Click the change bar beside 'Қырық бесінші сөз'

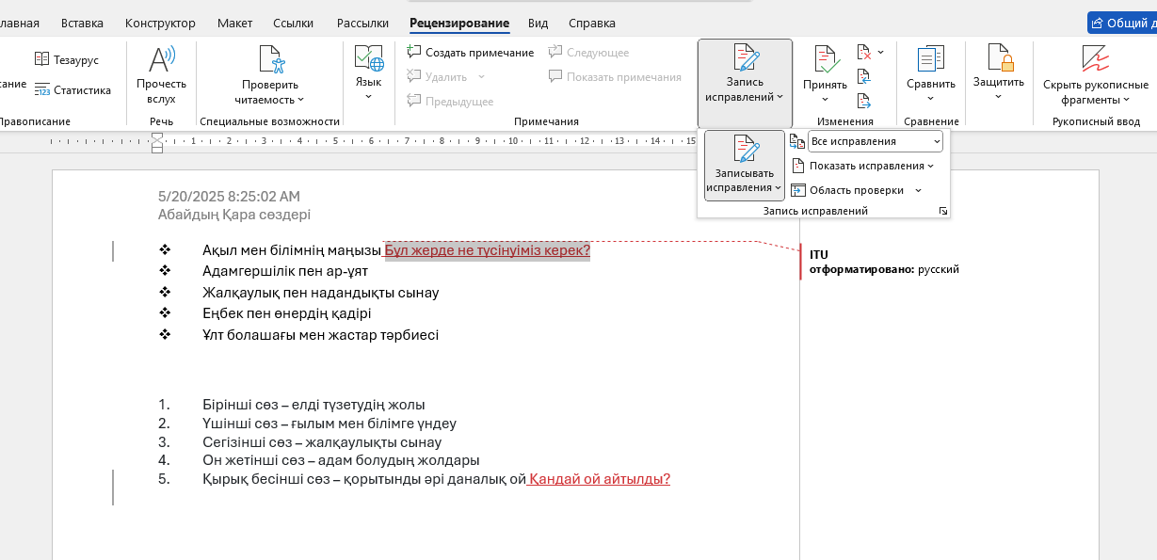[x=113, y=488]
